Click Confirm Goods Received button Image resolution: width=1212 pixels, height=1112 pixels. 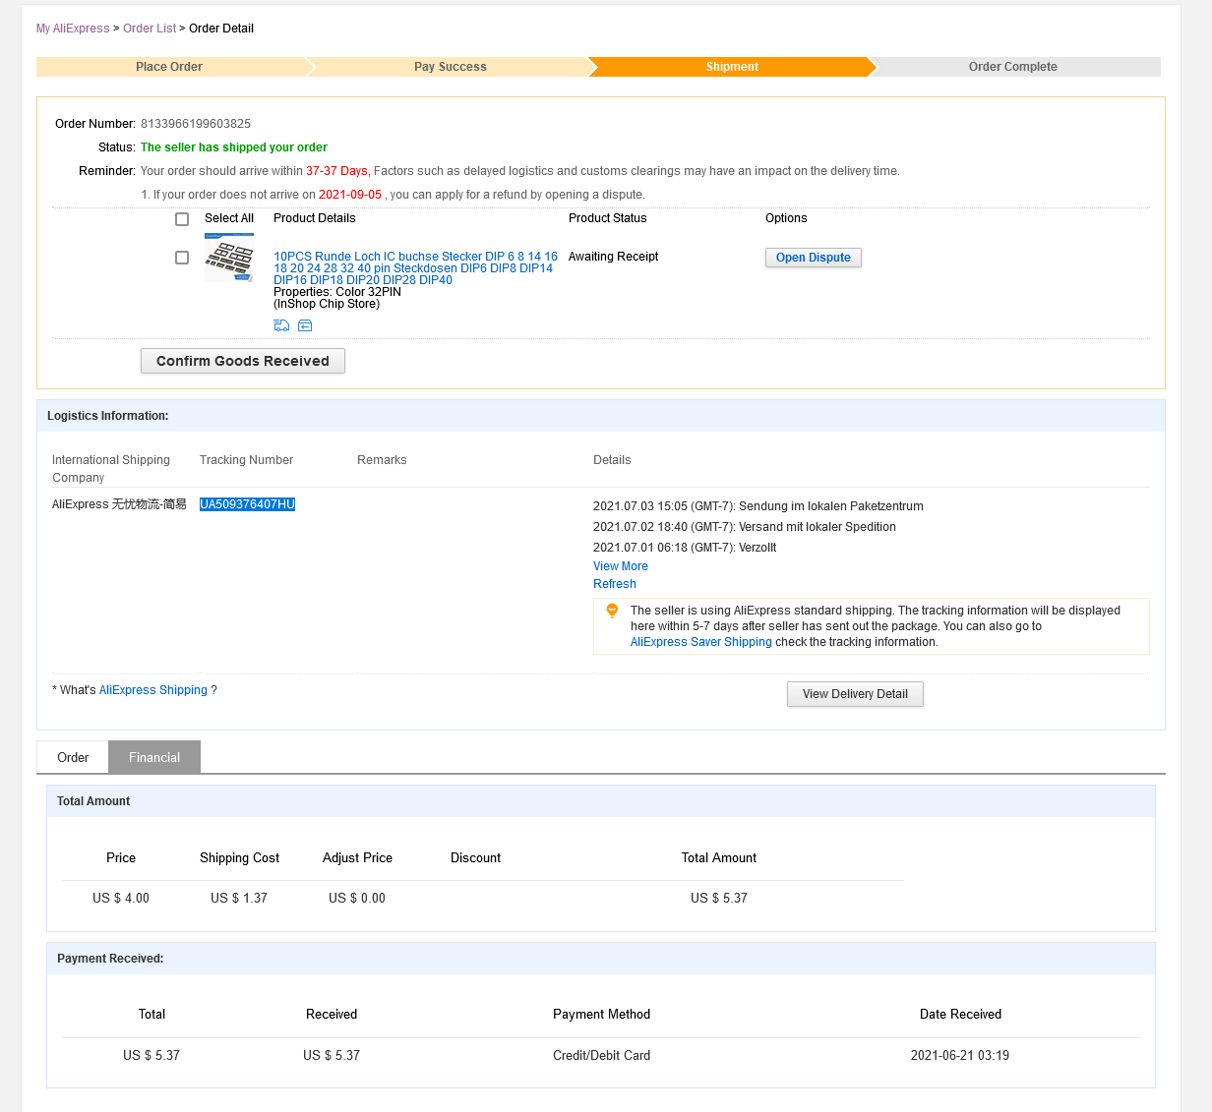(x=243, y=361)
